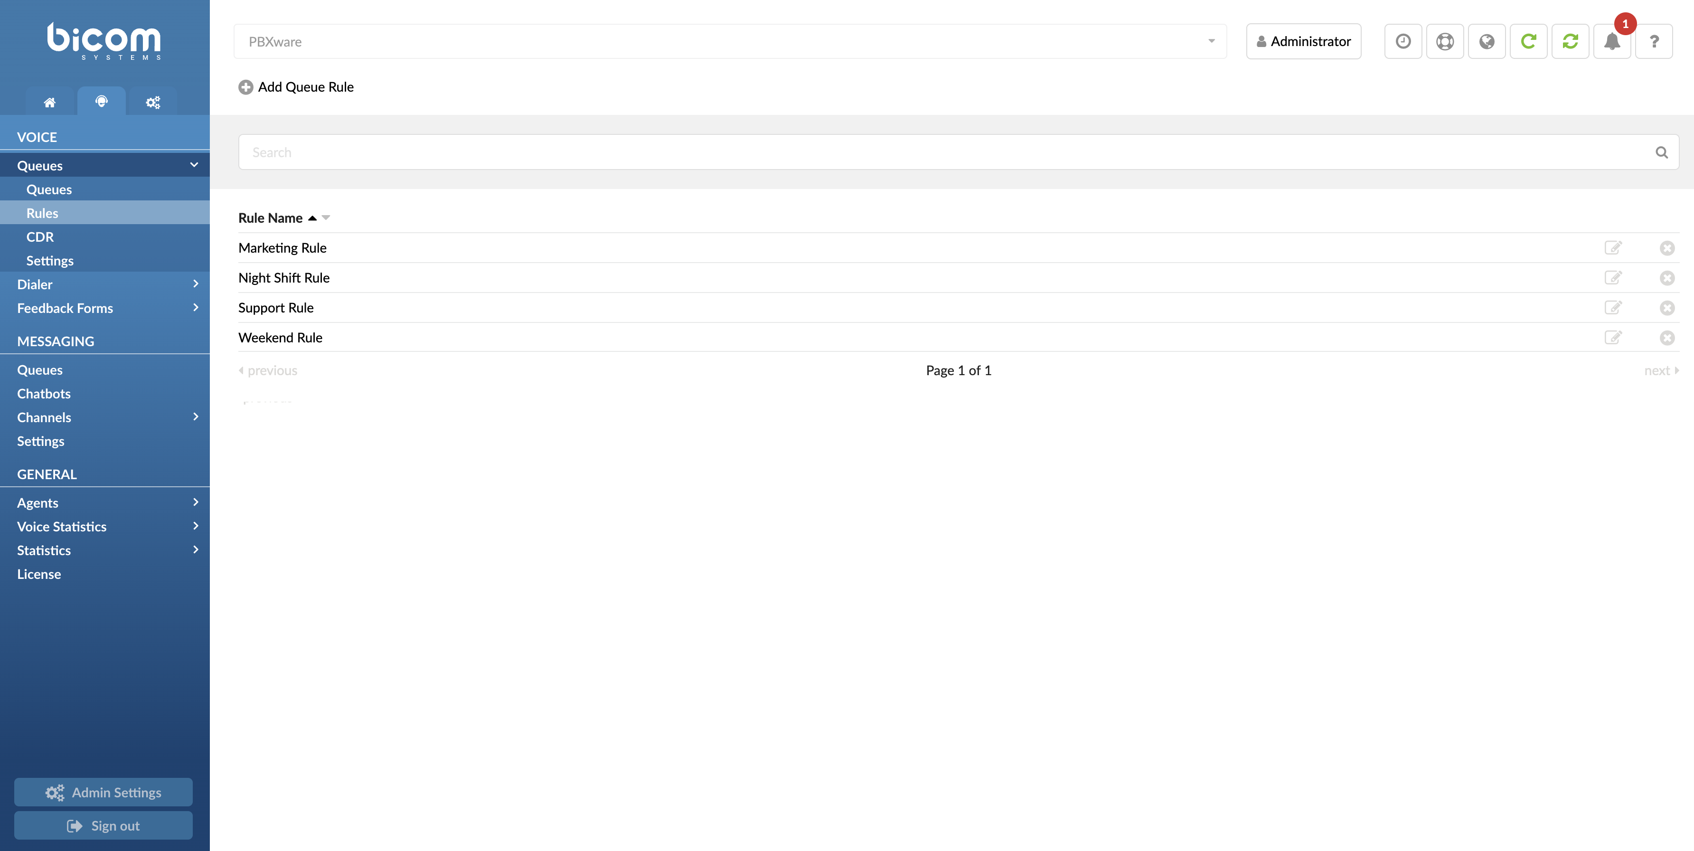Sort Rule Name ascending arrow
The width and height of the screenshot is (1694, 851).
click(312, 217)
